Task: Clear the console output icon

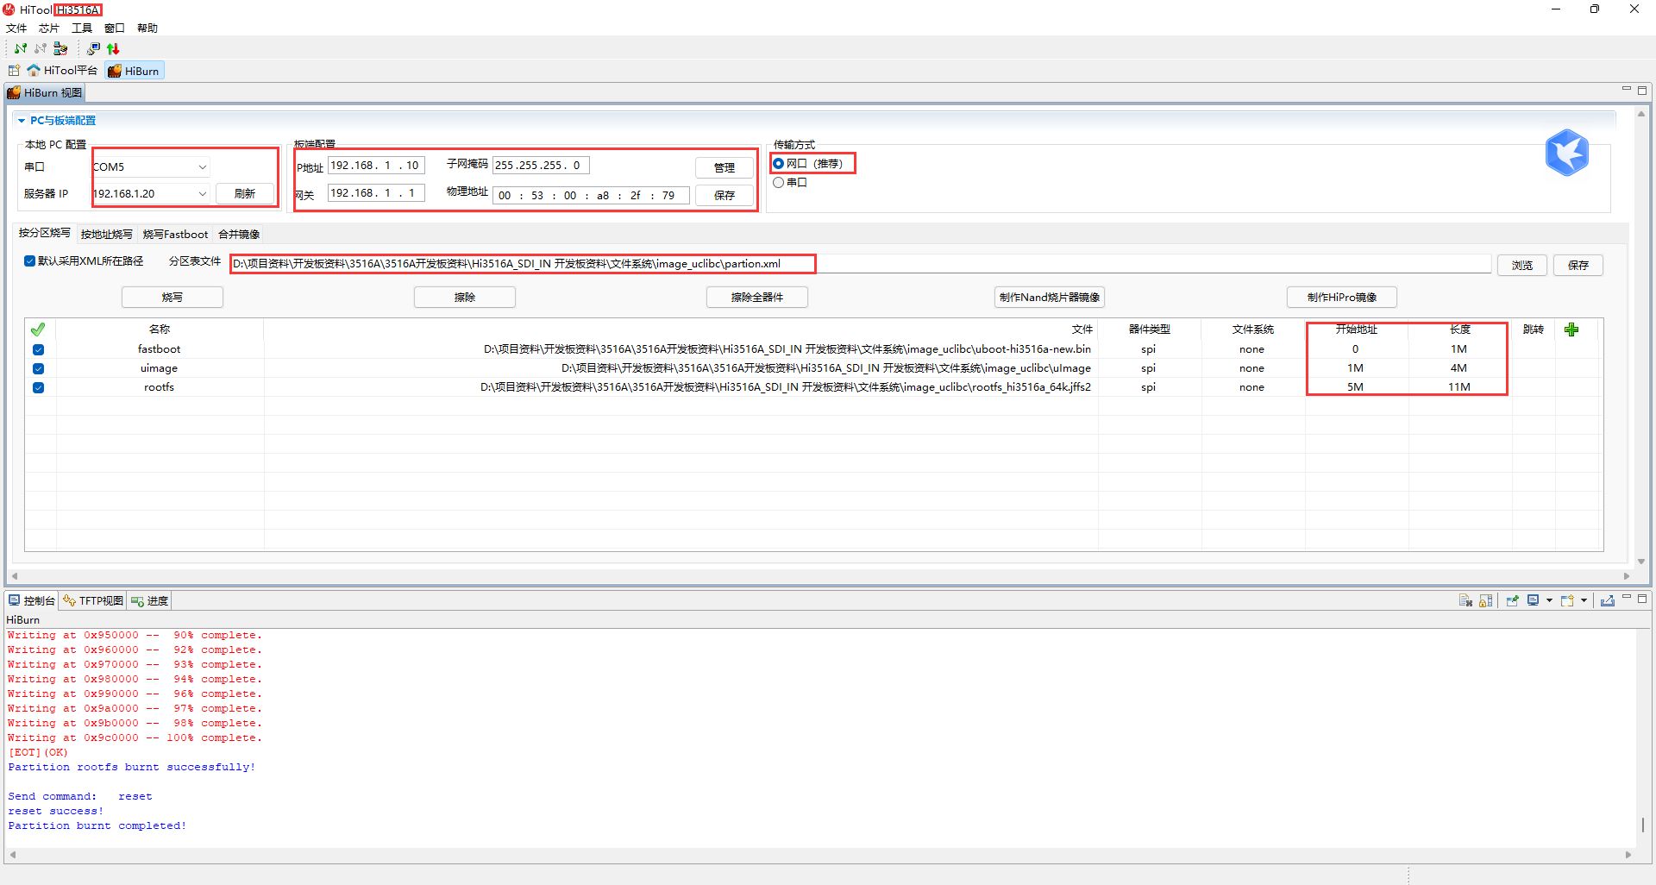Action: coord(1465,600)
